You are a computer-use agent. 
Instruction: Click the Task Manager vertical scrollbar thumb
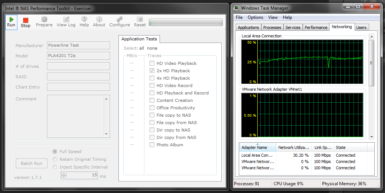pyautogui.click(x=372, y=63)
